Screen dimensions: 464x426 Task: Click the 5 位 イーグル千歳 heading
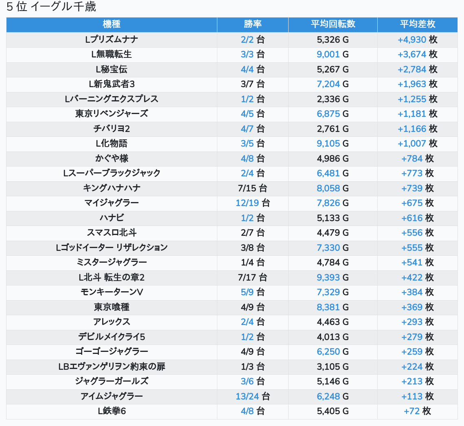pyautogui.click(x=51, y=7)
